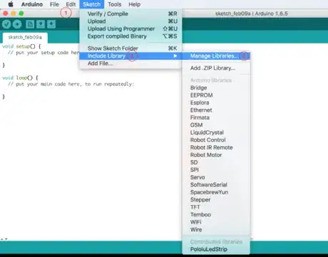
Task: Include the Robot Motor library
Action: click(x=216, y=155)
